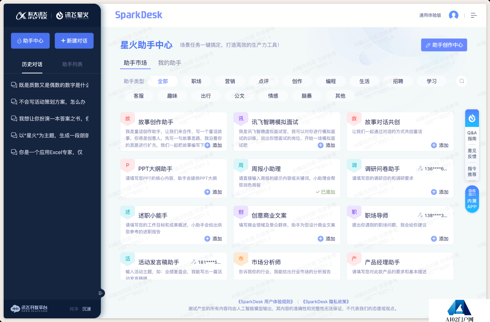Click the 新建对话 button
The height and width of the screenshot is (322, 490).
[74, 41]
